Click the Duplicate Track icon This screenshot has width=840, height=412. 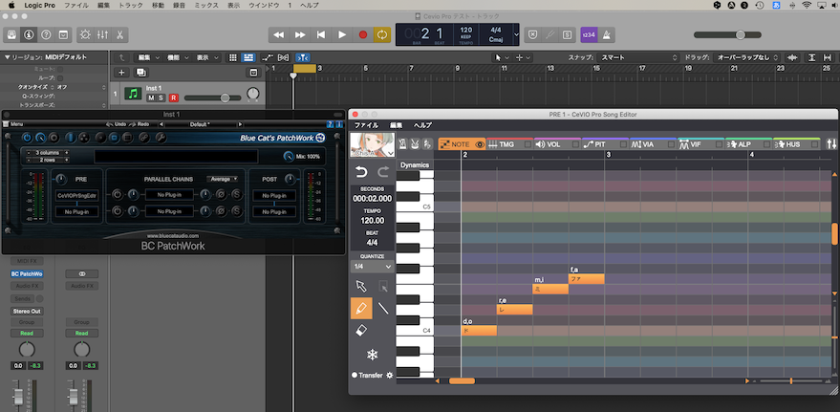(x=140, y=73)
